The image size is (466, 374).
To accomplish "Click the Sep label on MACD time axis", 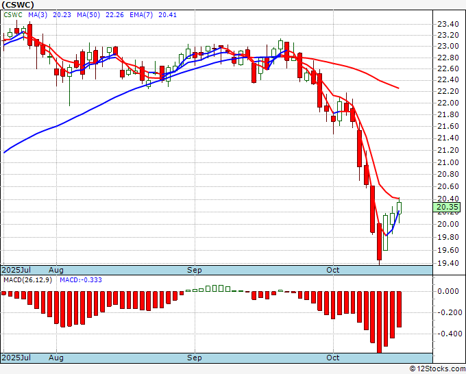I will [x=195, y=358].
